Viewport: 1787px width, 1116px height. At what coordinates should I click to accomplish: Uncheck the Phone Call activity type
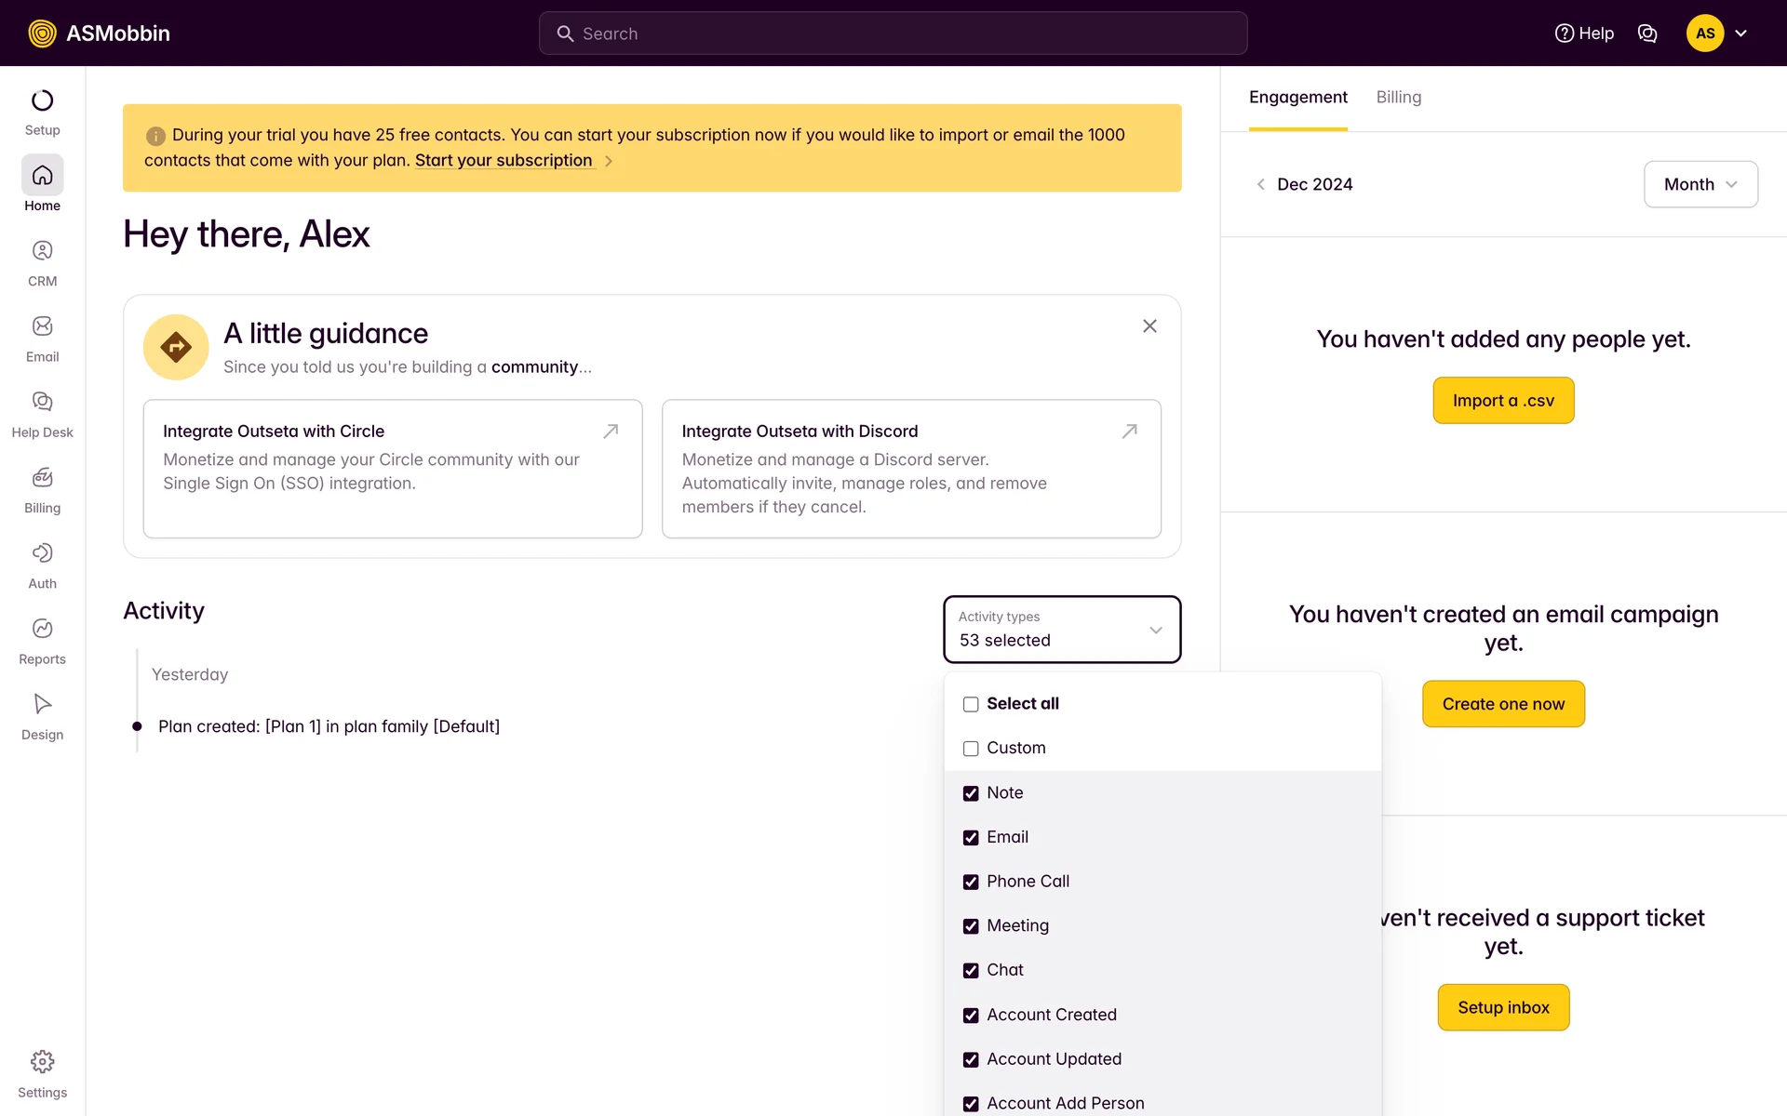(x=971, y=882)
